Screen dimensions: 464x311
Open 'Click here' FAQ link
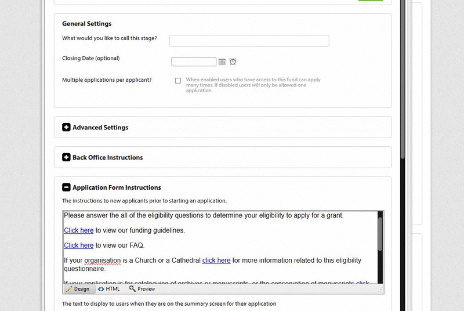79,245
